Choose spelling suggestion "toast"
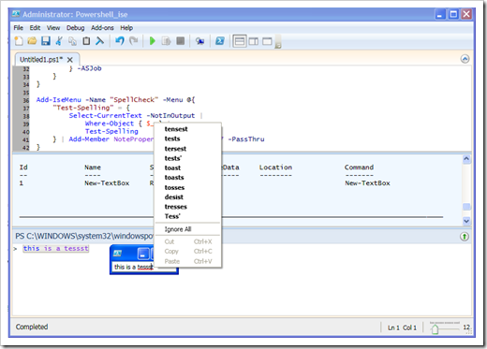The width and height of the screenshot is (487, 349). (x=172, y=167)
